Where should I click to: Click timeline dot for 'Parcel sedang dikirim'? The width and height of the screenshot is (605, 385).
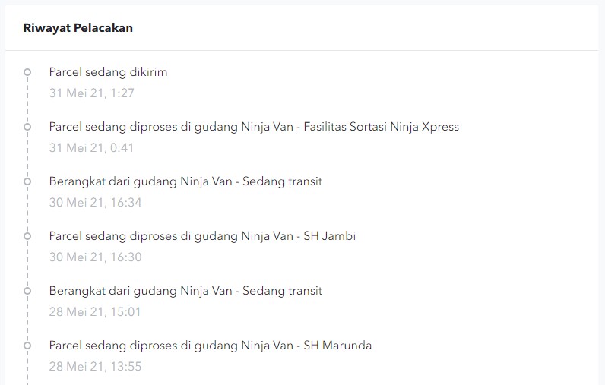27,73
